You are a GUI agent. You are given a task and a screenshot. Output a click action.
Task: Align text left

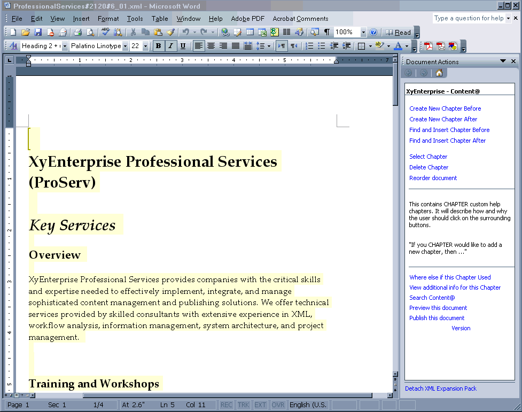pos(198,46)
